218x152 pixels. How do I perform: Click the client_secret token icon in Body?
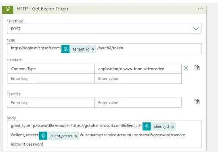(x=43, y=135)
